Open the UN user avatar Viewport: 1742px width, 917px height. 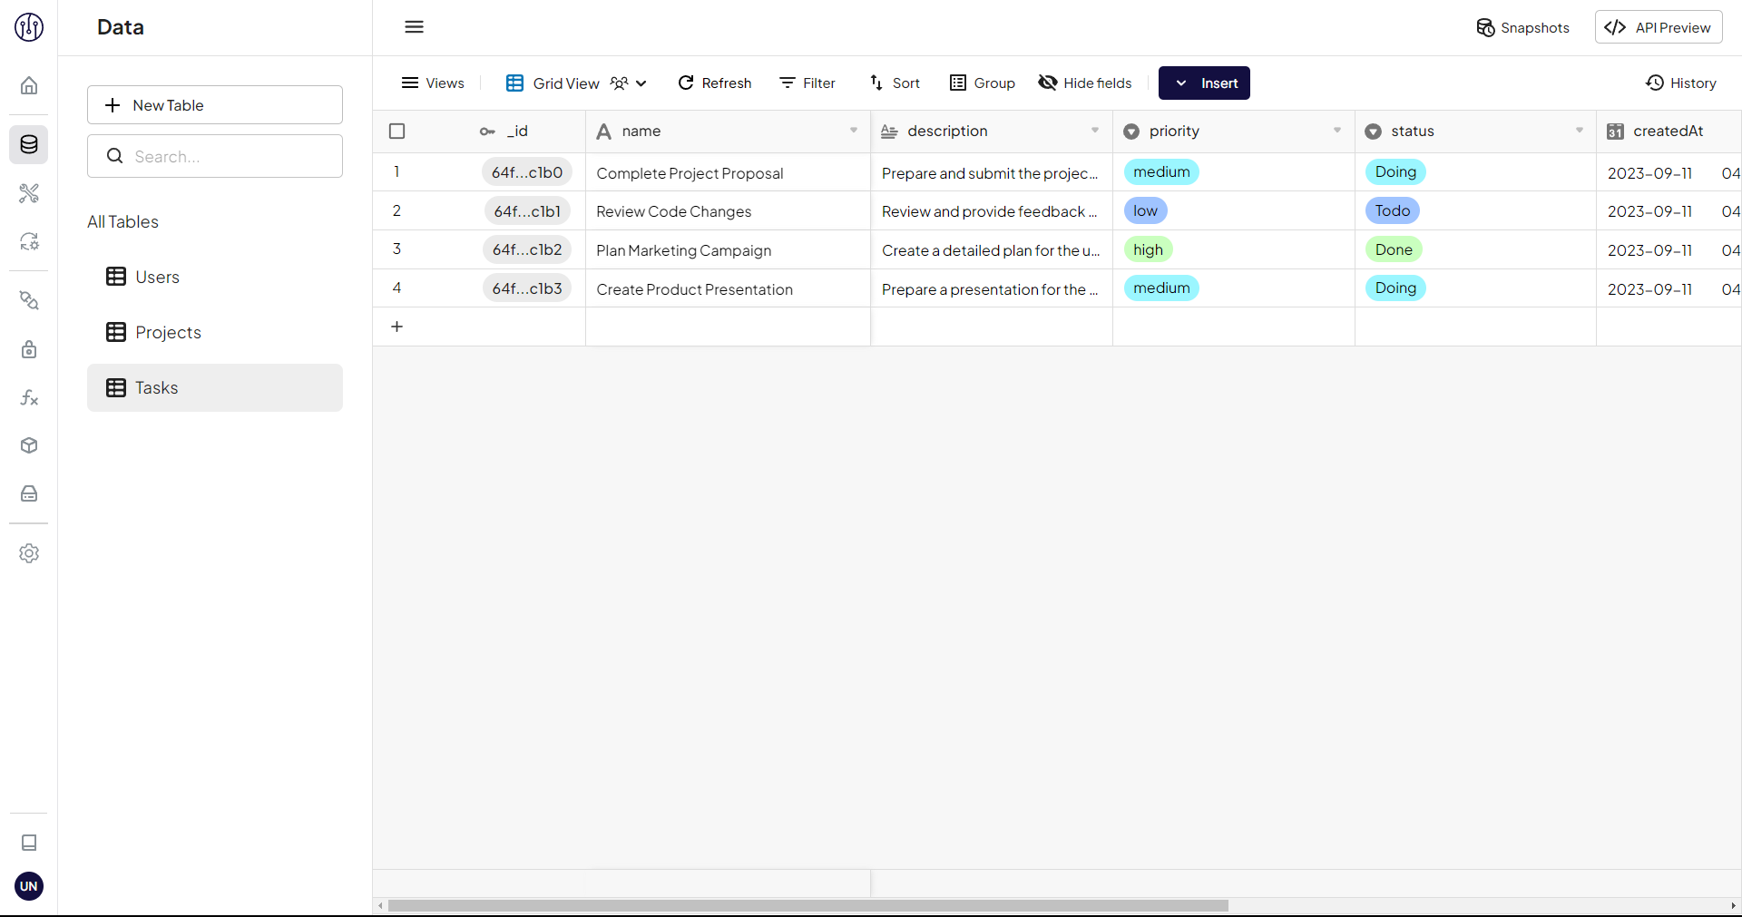coord(29,886)
